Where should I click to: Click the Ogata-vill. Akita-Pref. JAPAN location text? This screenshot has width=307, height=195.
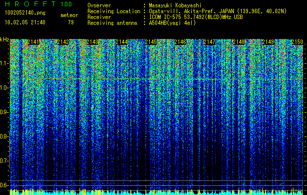218,11
